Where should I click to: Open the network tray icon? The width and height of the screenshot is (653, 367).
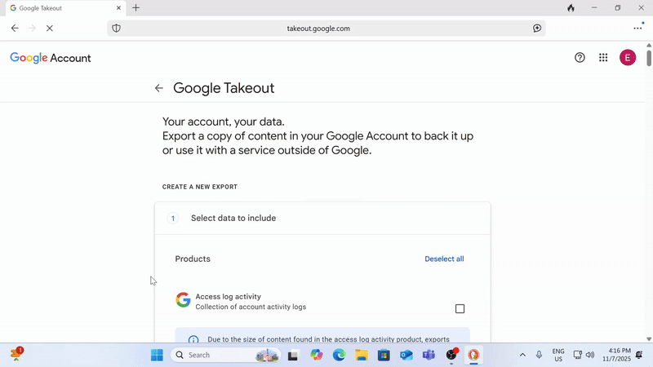pos(578,355)
